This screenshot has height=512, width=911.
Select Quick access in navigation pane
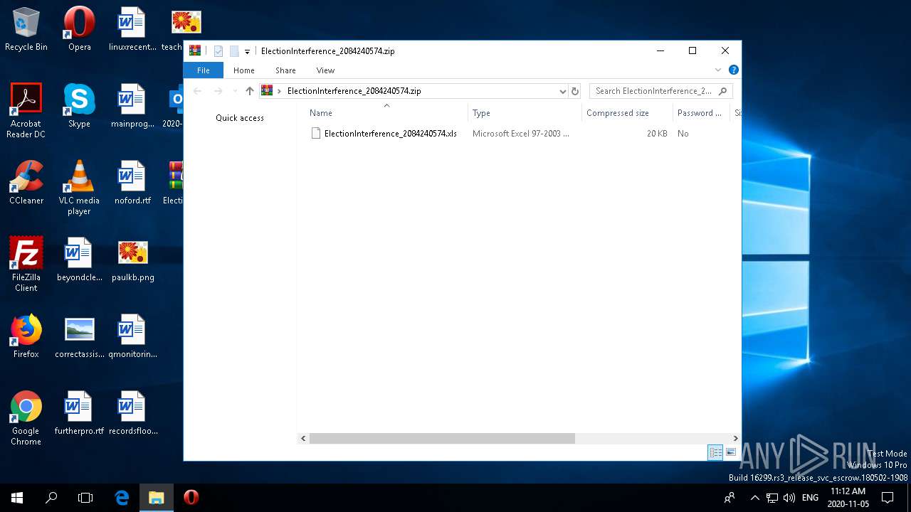[240, 118]
